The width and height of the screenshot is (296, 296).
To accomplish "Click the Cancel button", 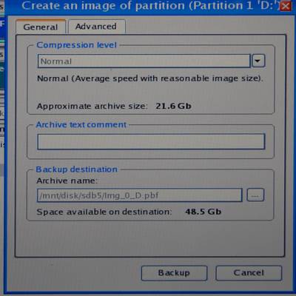I will (x=249, y=273).
